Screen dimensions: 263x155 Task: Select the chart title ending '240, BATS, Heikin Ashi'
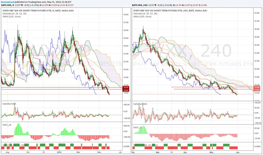(170, 10)
